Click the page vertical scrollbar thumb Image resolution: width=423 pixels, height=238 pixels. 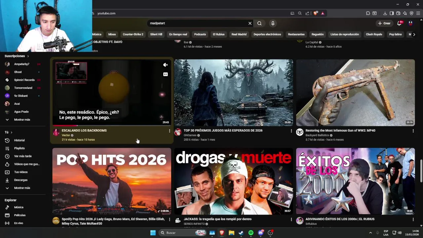pos(421,171)
